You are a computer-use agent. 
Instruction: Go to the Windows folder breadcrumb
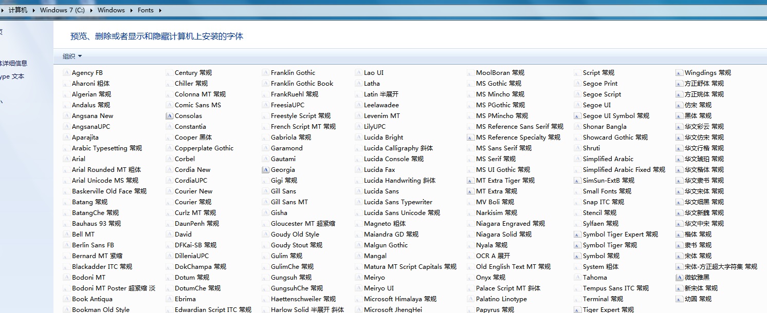click(x=111, y=10)
